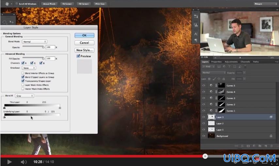Select the Layers tab
Screen dimensions: 279x166
205,62
